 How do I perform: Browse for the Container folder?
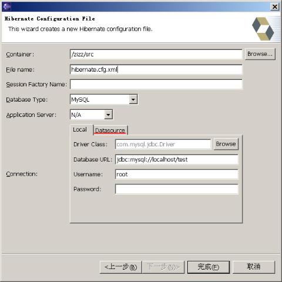(260, 54)
